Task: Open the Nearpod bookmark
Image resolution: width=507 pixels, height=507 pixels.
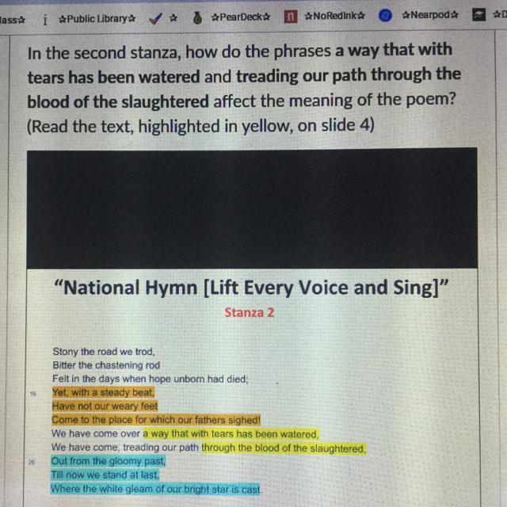Action: [x=429, y=14]
